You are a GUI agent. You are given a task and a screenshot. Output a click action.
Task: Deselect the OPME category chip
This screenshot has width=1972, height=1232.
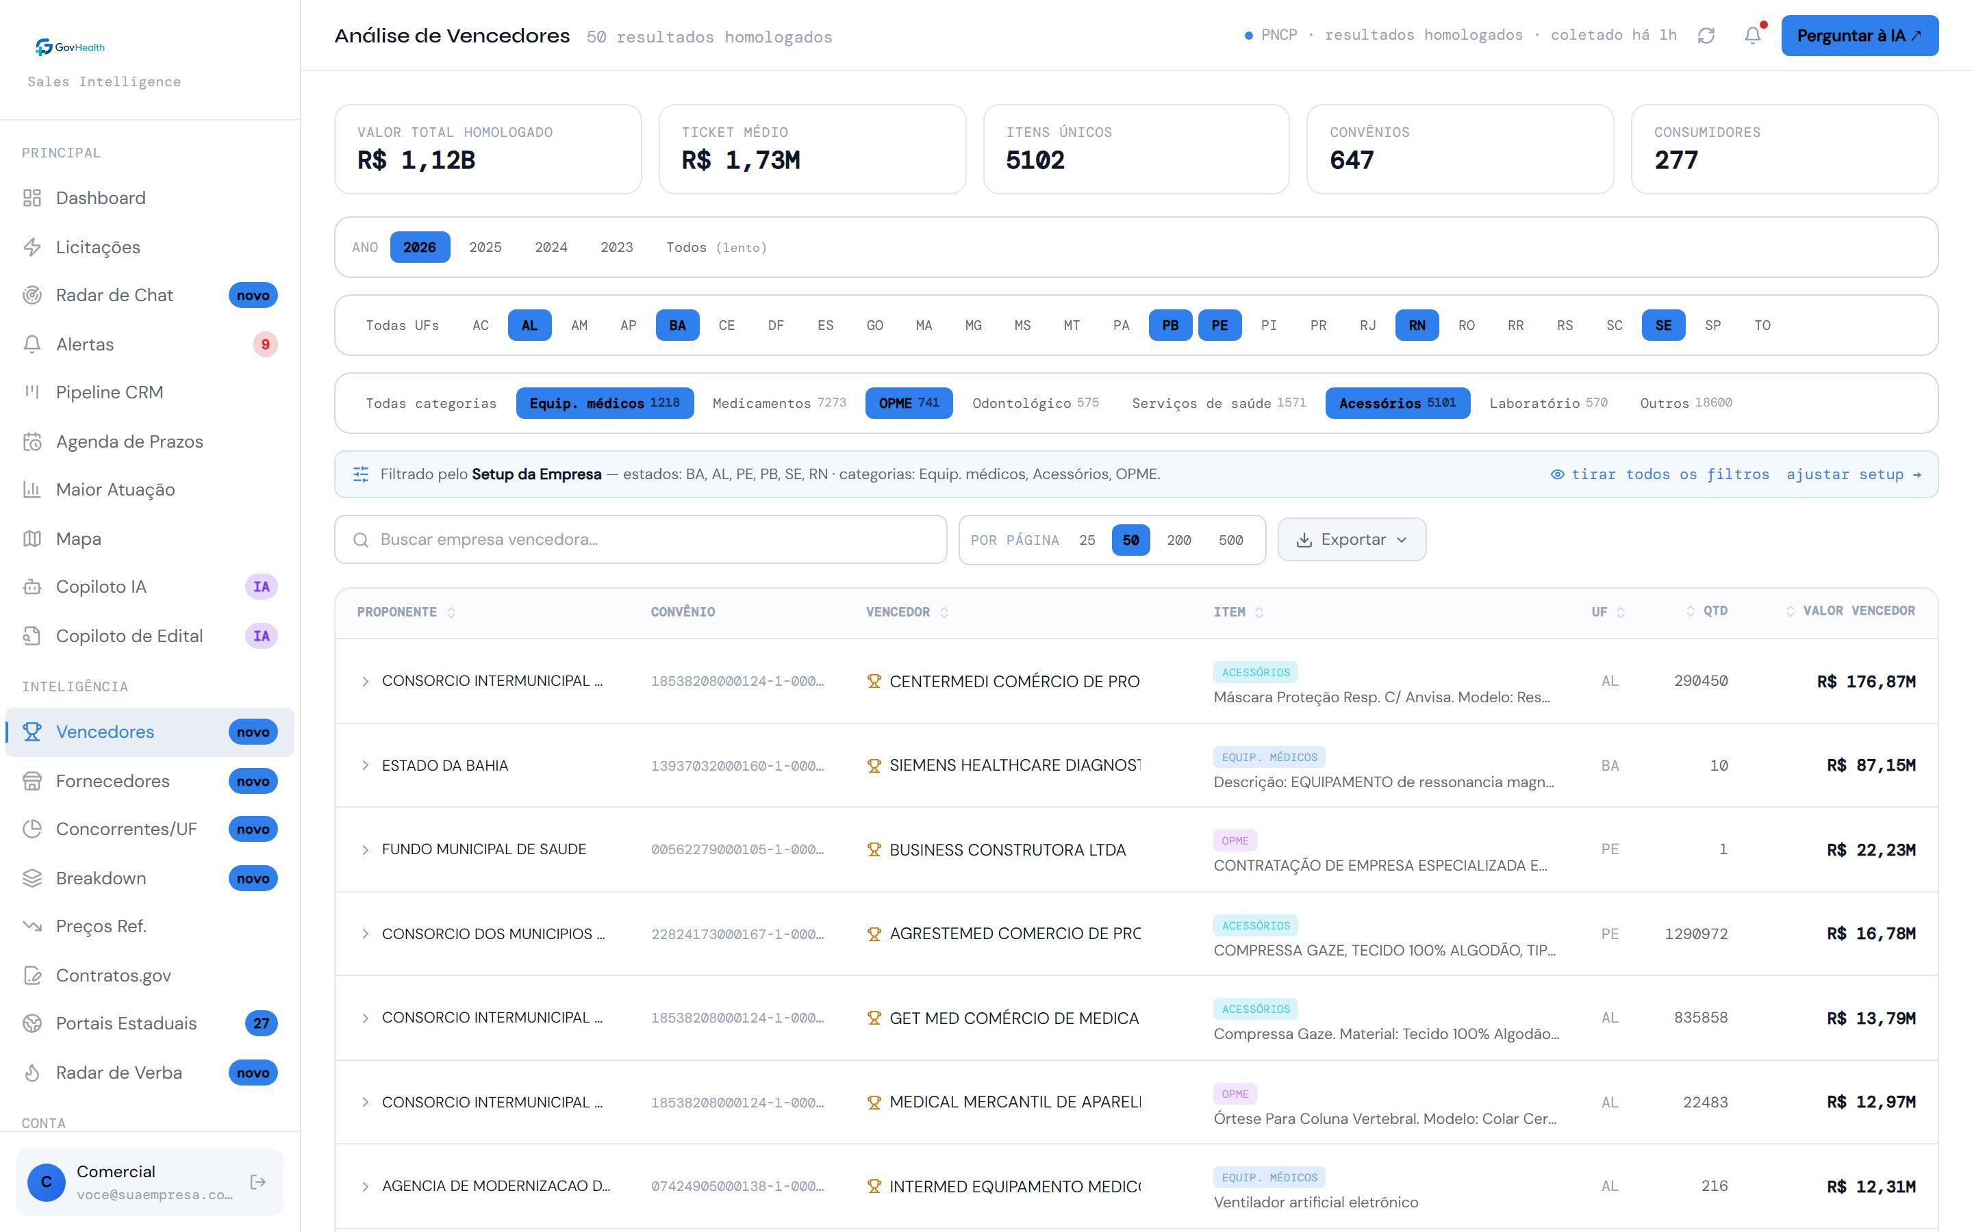(x=909, y=402)
